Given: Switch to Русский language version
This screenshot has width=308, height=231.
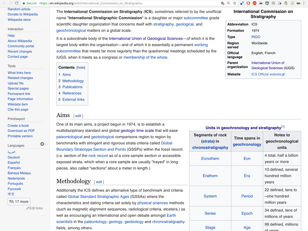Looking at the screenshot, I should [x=14, y=189].
